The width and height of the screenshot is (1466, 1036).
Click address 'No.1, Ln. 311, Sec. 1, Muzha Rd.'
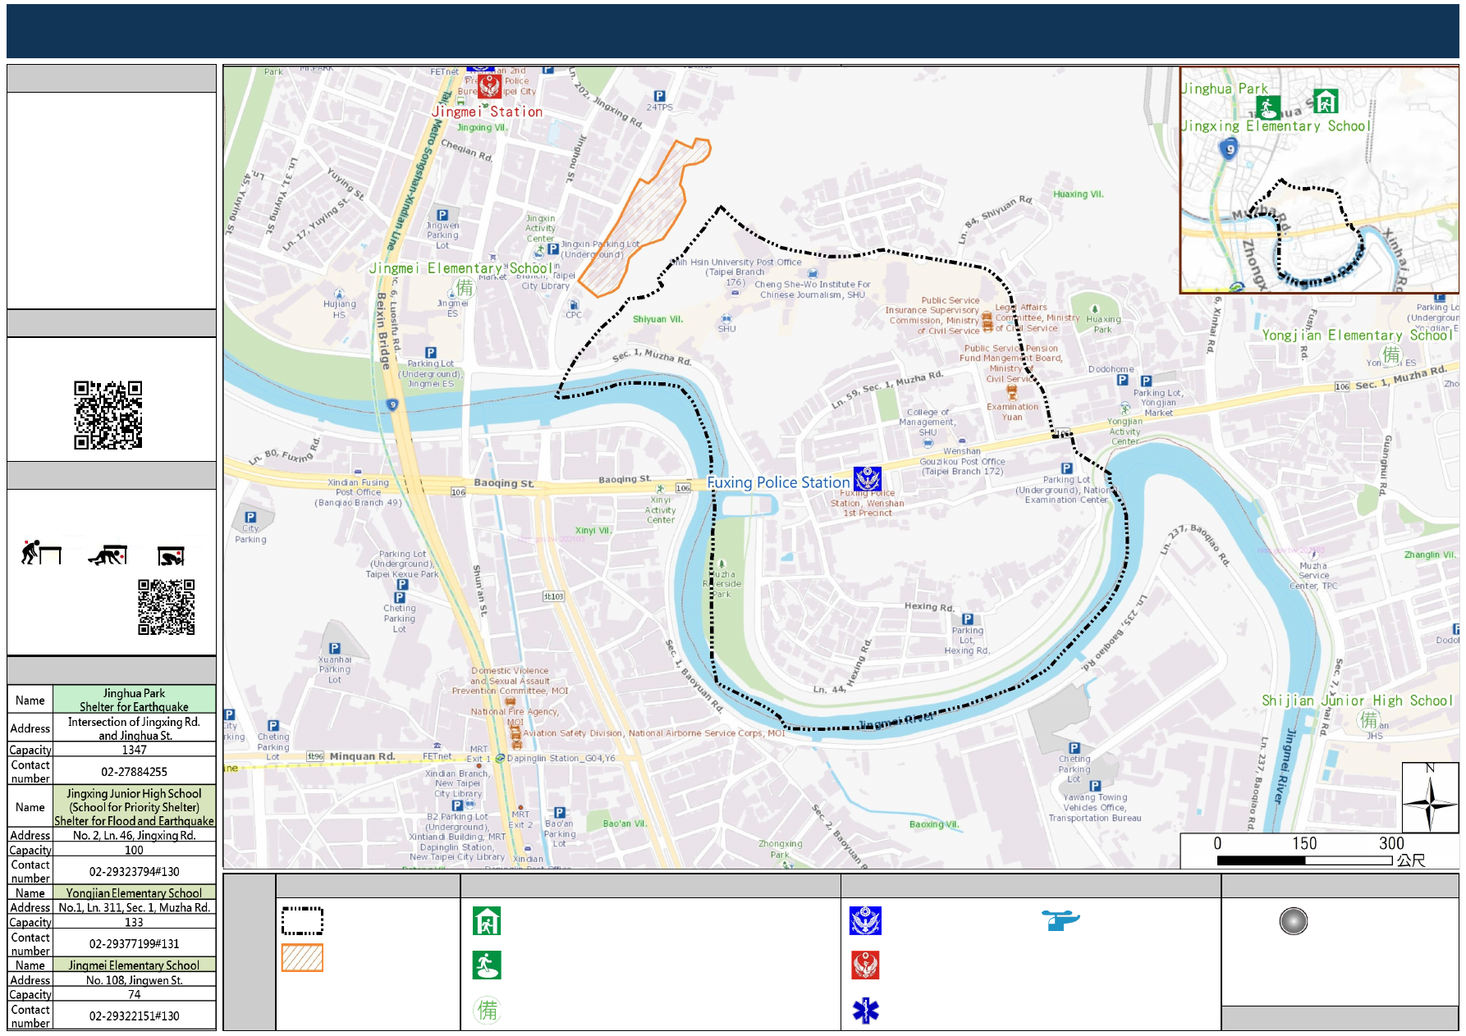pyautogui.click(x=134, y=907)
